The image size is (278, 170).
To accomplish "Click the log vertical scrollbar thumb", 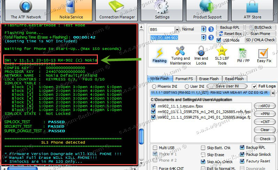I will 141,137.
